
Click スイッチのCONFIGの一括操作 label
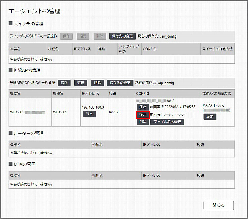(34, 36)
